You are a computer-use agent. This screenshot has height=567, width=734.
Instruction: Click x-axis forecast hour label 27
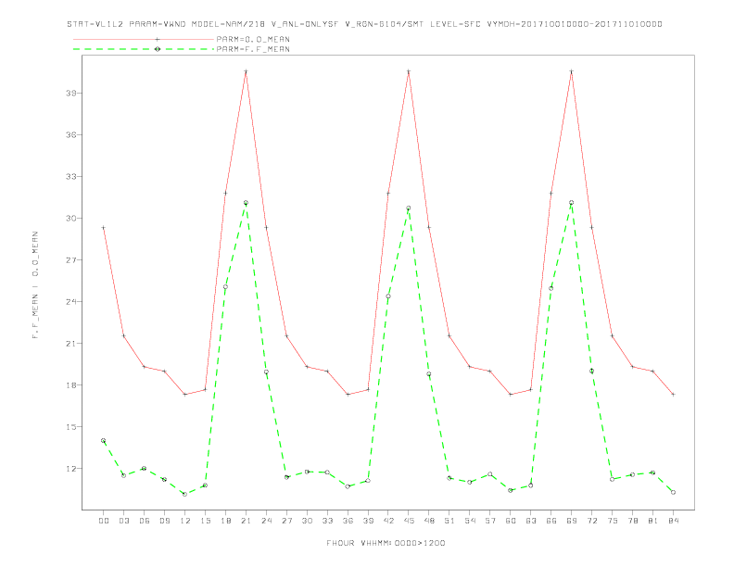[286, 521]
